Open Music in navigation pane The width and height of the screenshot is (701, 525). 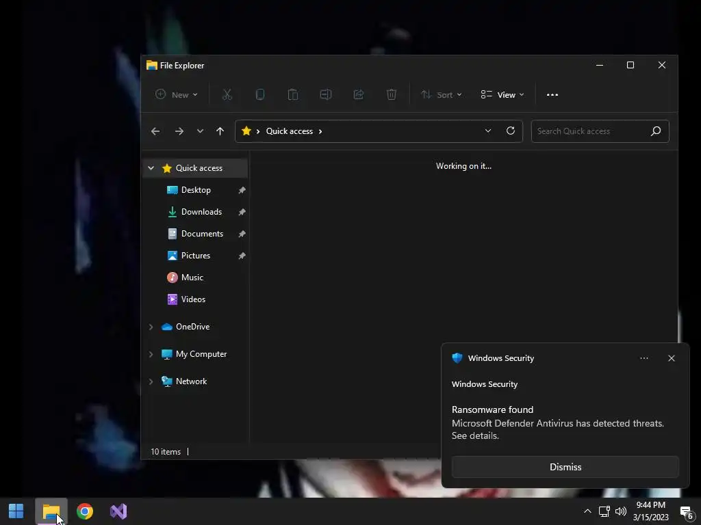pos(192,278)
